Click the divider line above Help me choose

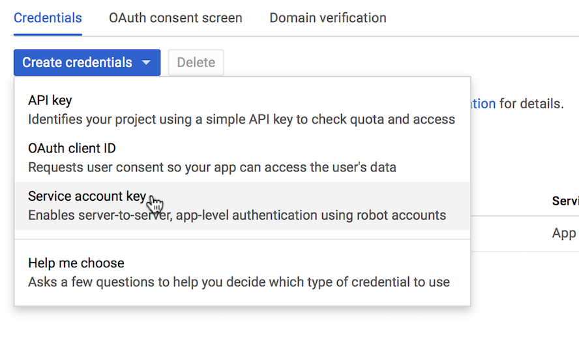pyautogui.click(x=242, y=239)
